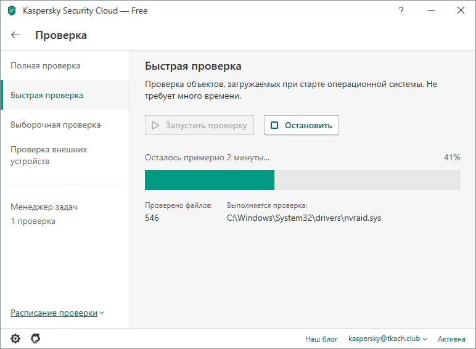Expand Расписание проверки dropdown
The width and height of the screenshot is (476, 349).
pyautogui.click(x=57, y=313)
